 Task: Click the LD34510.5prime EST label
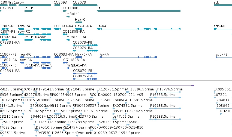[x=48, y=127]
